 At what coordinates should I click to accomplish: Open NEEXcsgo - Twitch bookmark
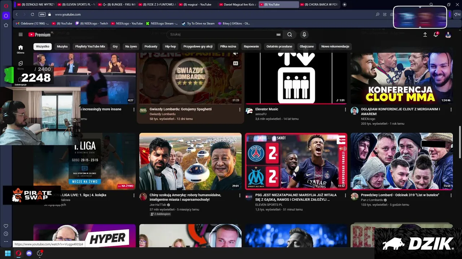coord(92,23)
